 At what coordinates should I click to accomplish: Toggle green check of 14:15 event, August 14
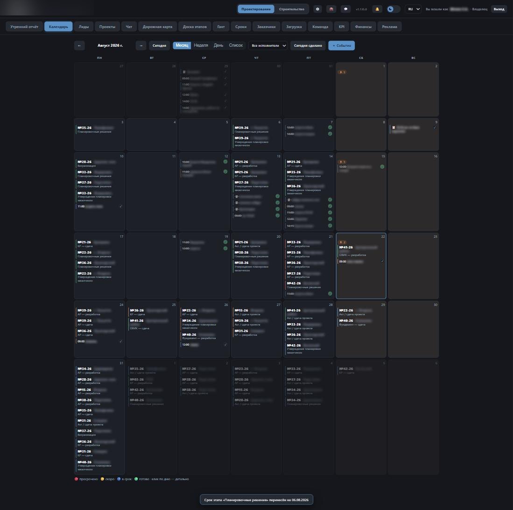[x=330, y=226]
